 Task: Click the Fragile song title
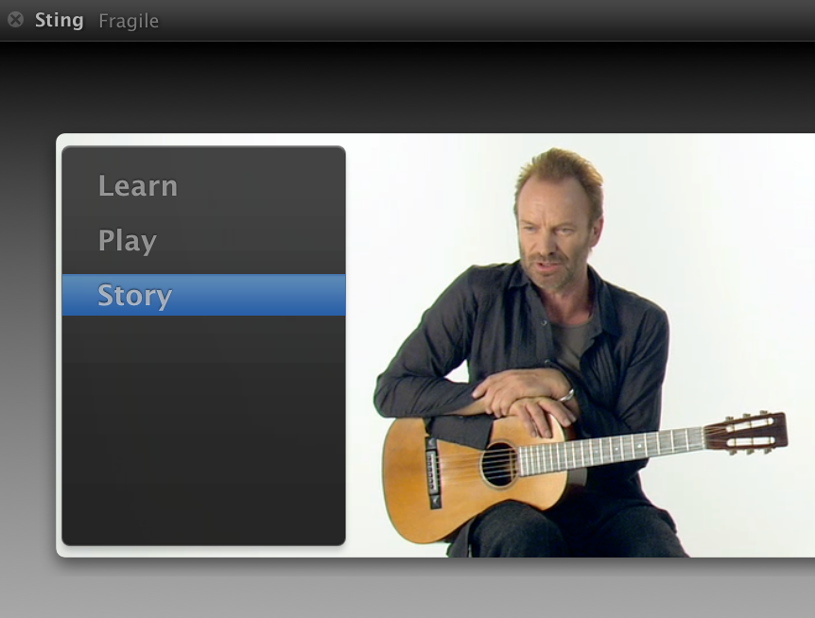pyautogui.click(x=129, y=21)
